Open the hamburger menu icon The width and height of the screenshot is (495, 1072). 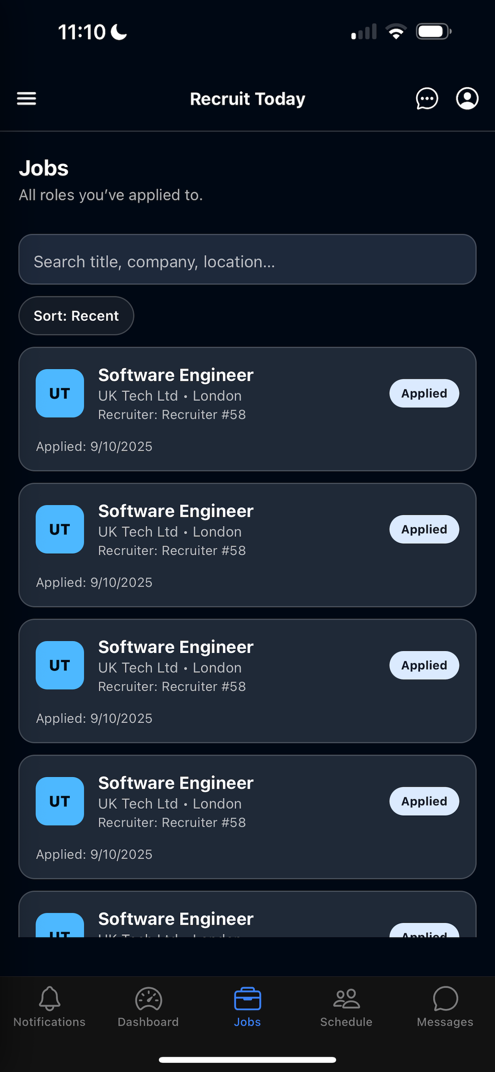(26, 99)
